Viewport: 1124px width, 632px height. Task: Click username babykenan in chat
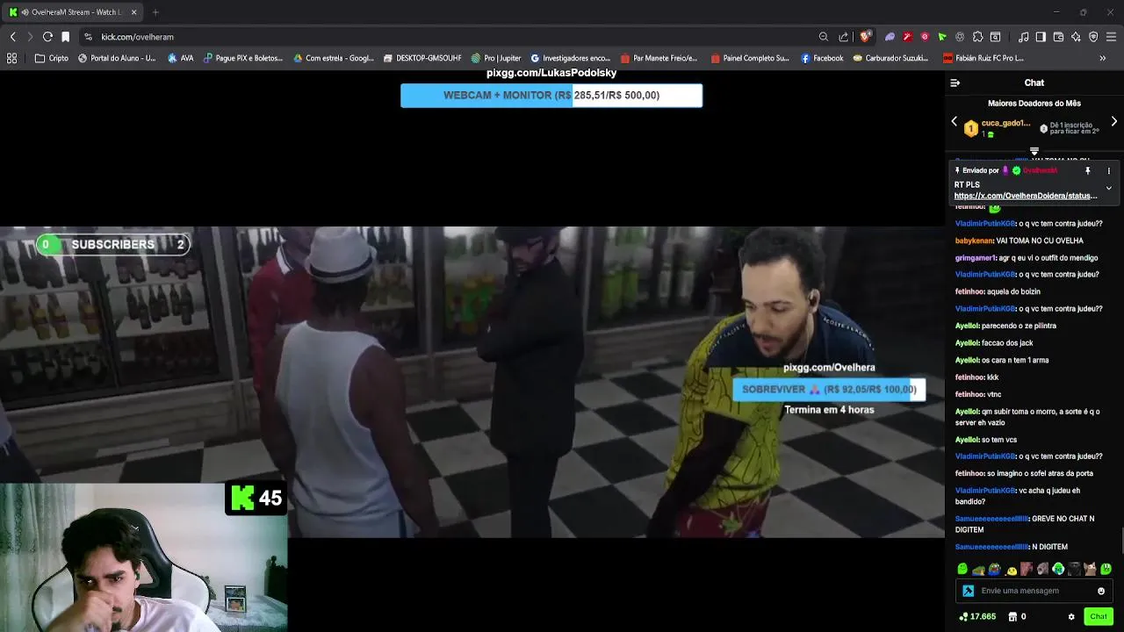[x=975, y=241]
